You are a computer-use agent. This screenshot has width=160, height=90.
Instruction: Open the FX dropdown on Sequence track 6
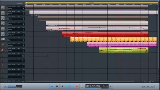24,33
